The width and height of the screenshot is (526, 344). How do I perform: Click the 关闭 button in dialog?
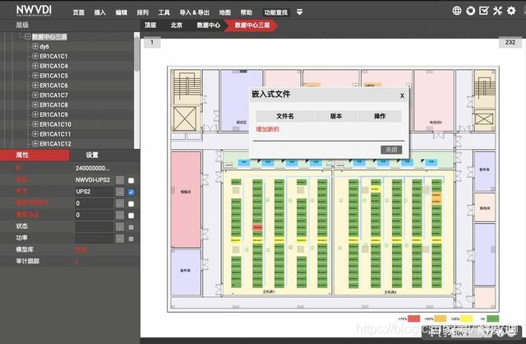click(391, 150)
